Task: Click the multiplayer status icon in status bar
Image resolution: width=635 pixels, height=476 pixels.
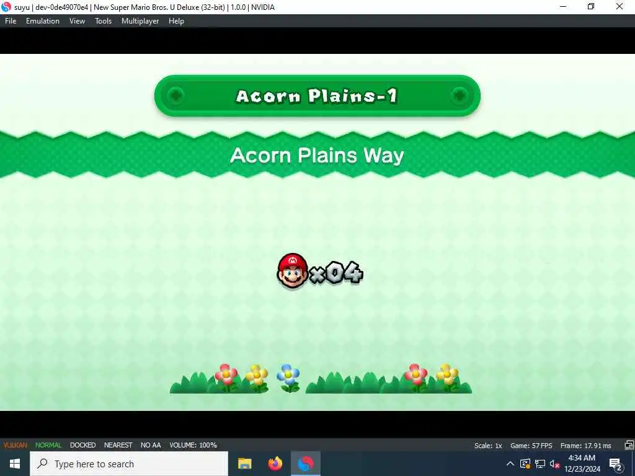Action: 629,445
